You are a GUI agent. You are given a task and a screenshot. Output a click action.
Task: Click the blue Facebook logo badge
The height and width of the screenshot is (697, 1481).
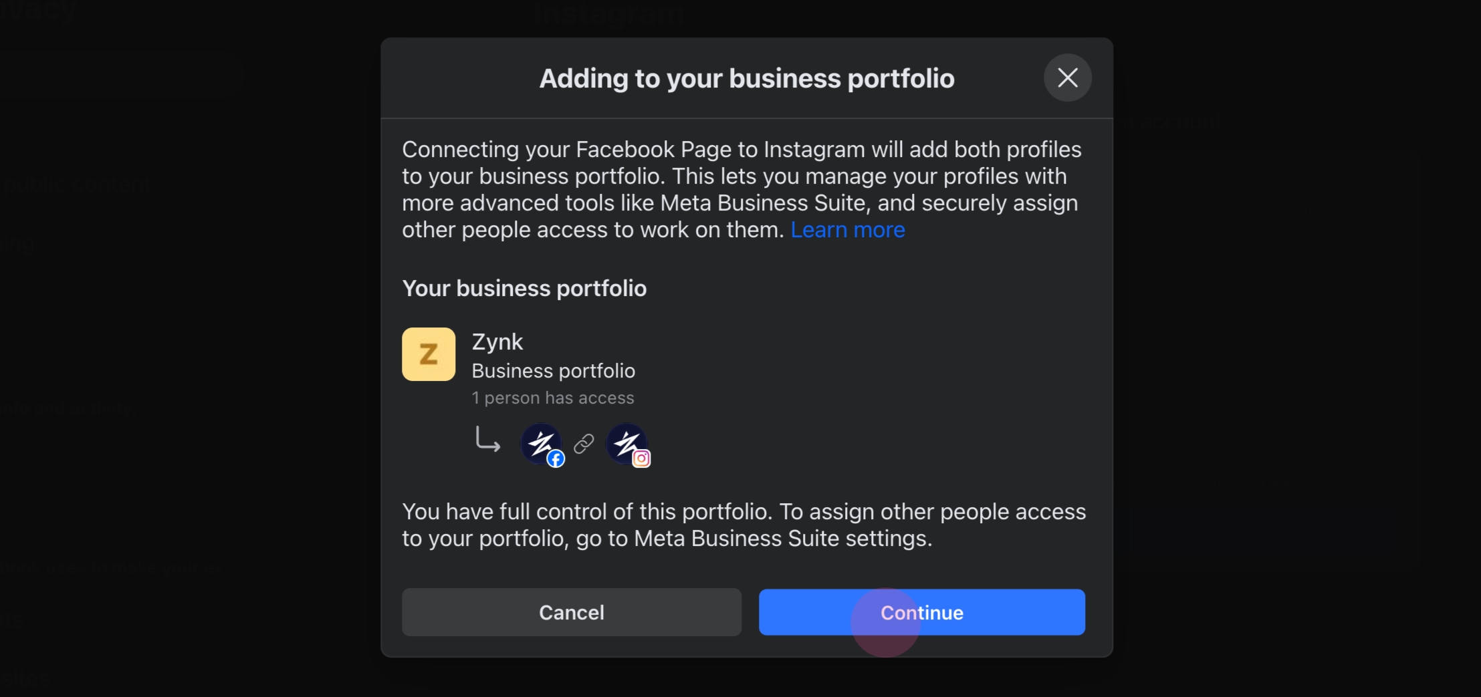556,459
